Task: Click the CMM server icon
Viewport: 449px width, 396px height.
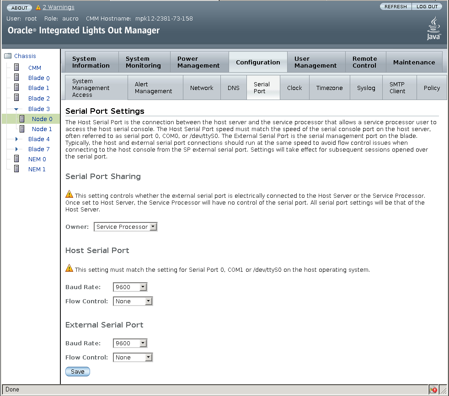Action: (16, 67)
